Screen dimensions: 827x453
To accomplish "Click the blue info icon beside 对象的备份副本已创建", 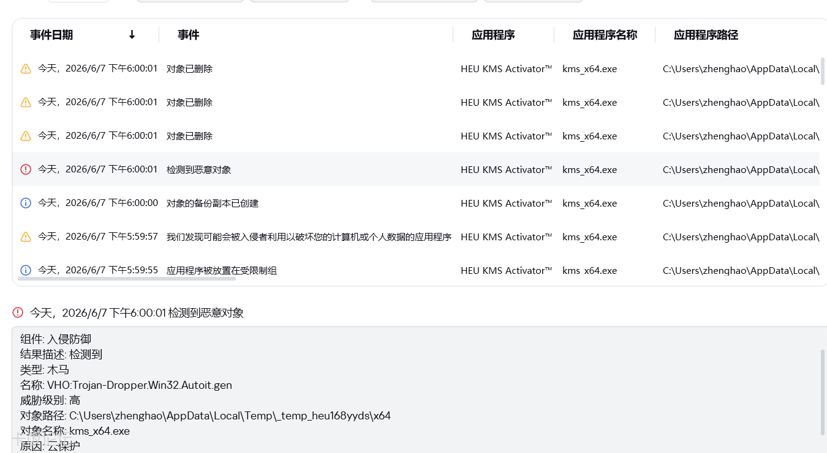I will coord(26,203).
